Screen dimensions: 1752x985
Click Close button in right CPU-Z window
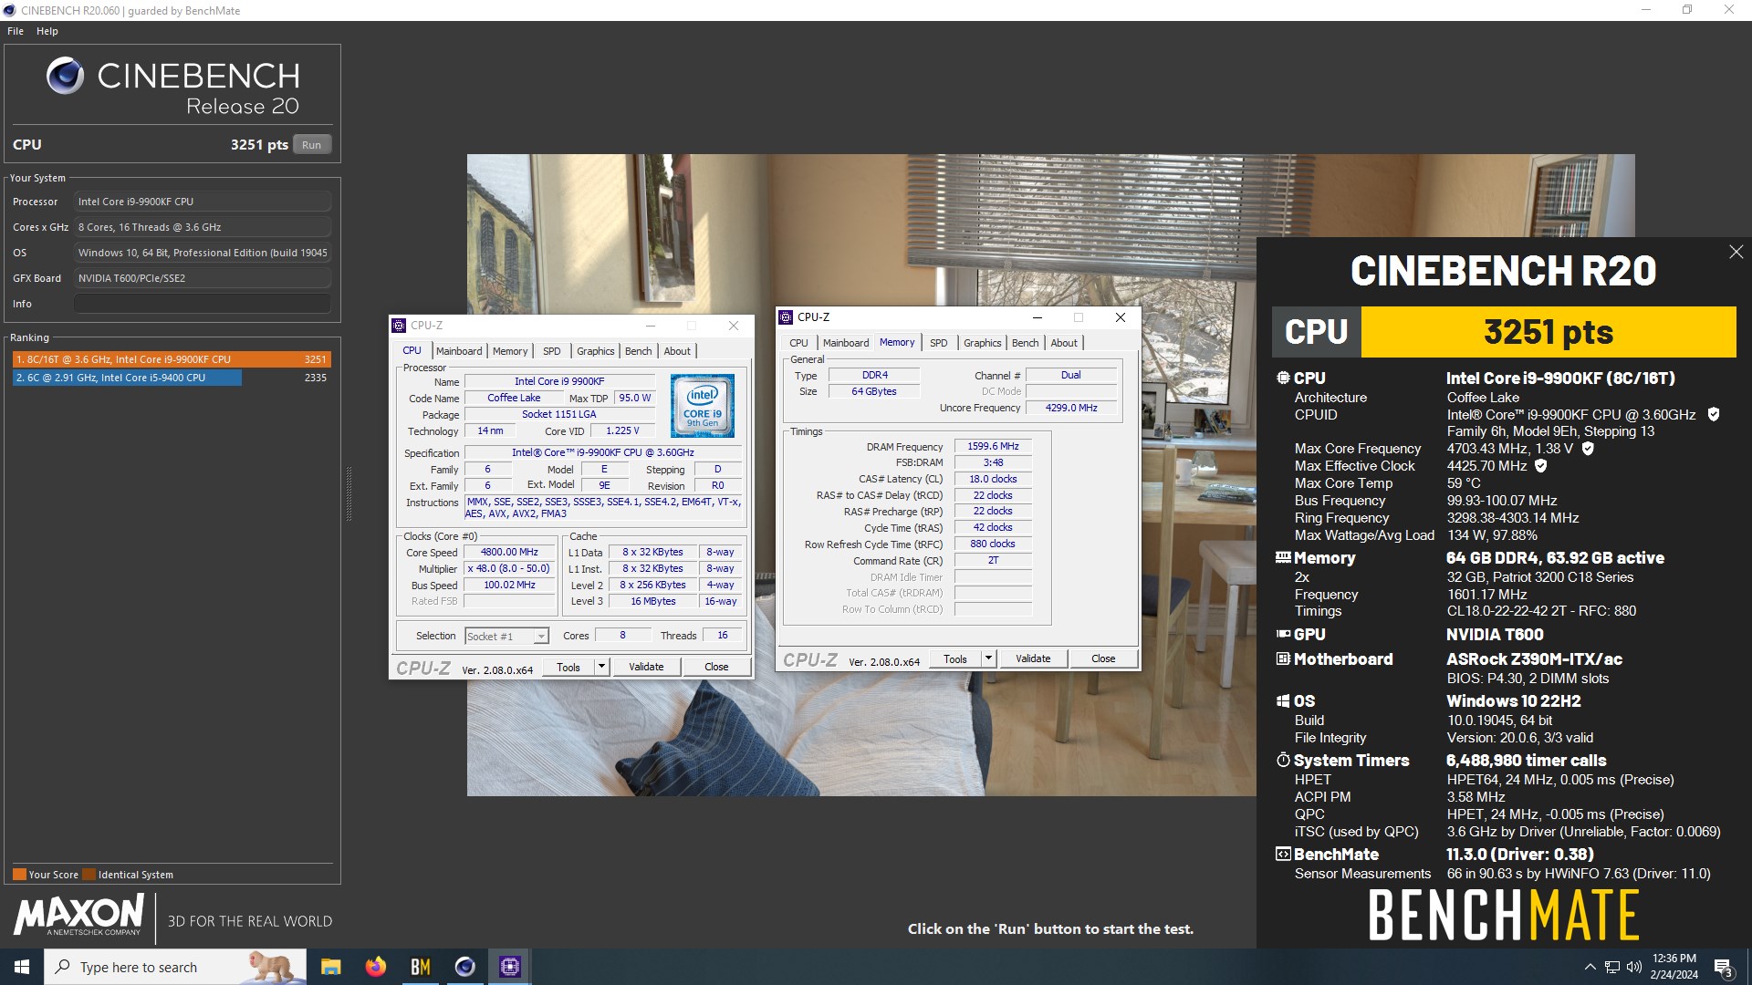[x=1103, y=658]
